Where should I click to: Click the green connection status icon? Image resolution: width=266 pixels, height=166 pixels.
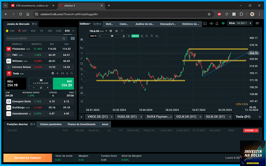pos(223,24)
